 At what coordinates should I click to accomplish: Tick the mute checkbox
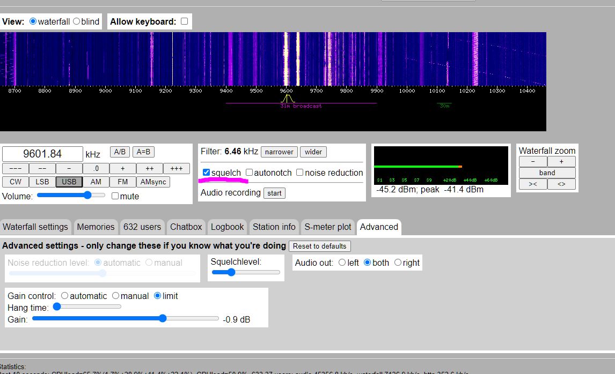click(115, 196)
